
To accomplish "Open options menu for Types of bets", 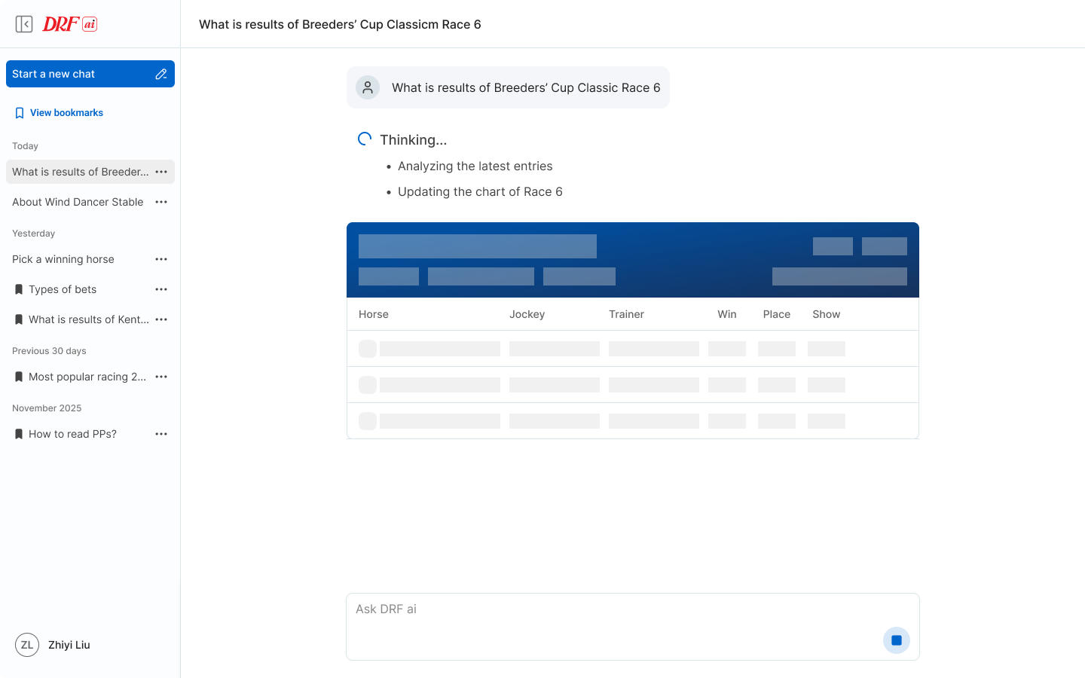I will pyautogui.click(x=161, y=289).
